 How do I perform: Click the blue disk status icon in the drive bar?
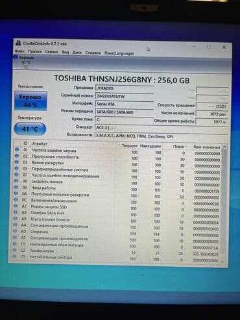click(16, 58)
